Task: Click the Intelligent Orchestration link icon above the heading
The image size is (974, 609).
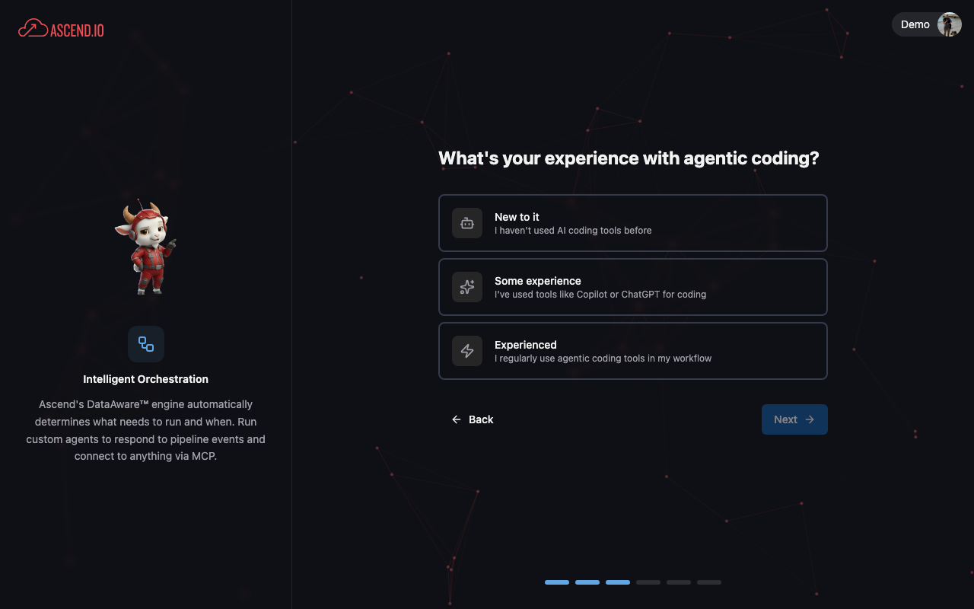Action: tap(145, 344)
